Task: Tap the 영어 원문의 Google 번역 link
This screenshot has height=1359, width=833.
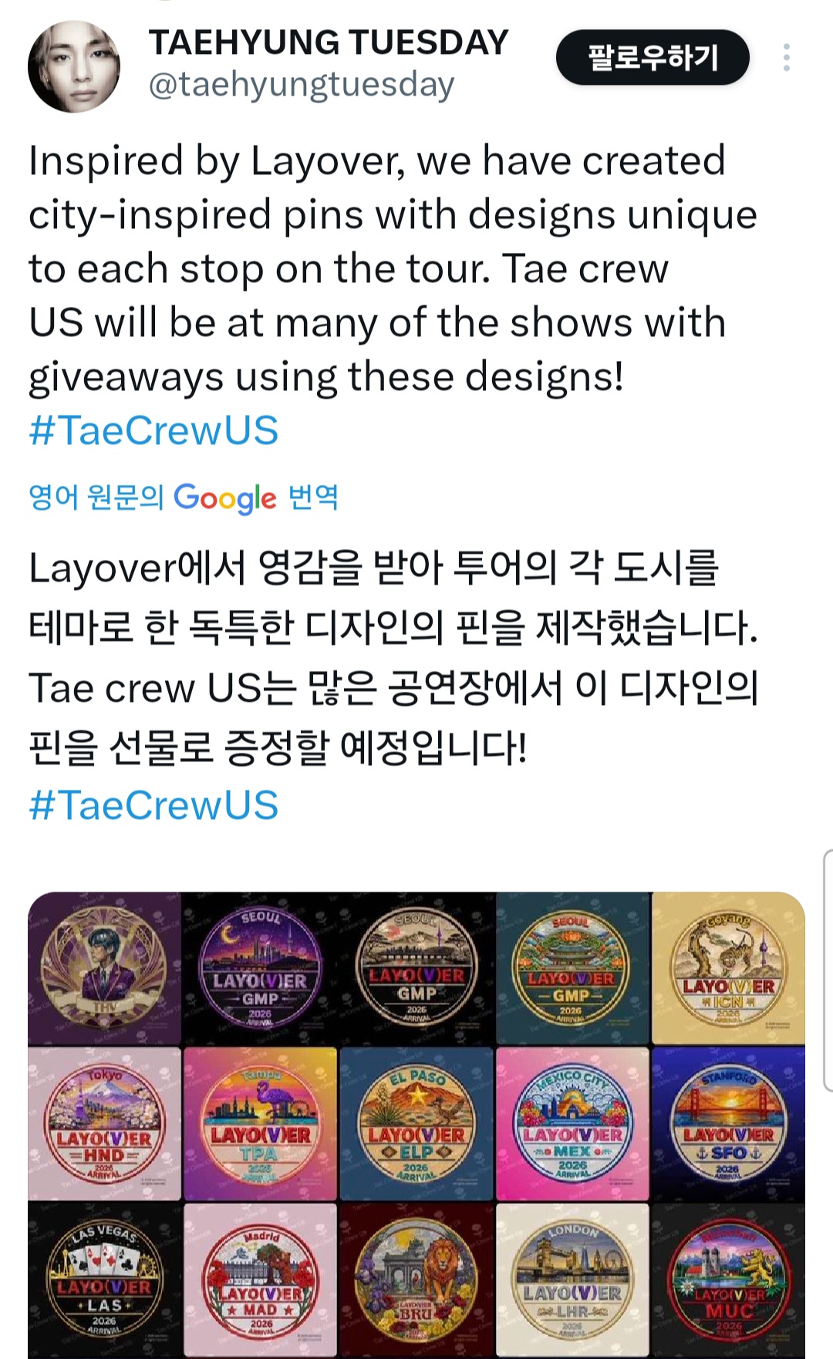Action: 184,497
